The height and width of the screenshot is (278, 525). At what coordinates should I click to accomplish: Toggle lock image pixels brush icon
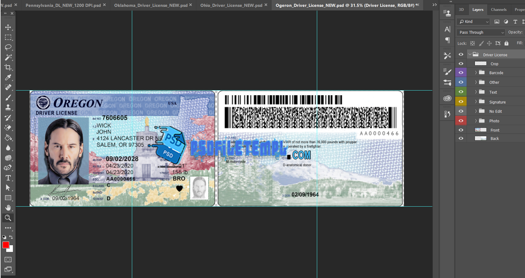click(x=481, y=43)
